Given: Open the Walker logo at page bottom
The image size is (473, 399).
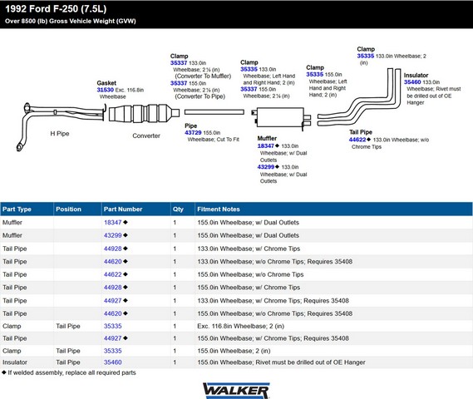Looking at the screenshot, I should tap(236, 391).
